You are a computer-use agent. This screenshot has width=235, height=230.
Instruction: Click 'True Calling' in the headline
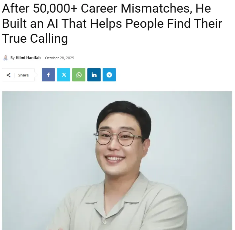(x=35, y=39)
